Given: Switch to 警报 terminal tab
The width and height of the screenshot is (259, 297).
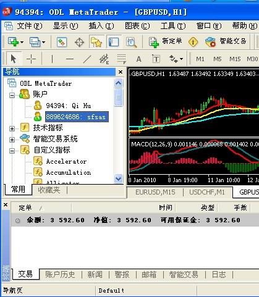Looking at the screenshot, I should pyautogui.click(x=122, y=275).
